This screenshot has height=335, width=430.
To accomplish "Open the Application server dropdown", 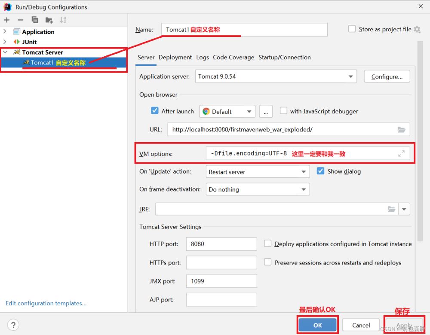I will pos(276,76).
